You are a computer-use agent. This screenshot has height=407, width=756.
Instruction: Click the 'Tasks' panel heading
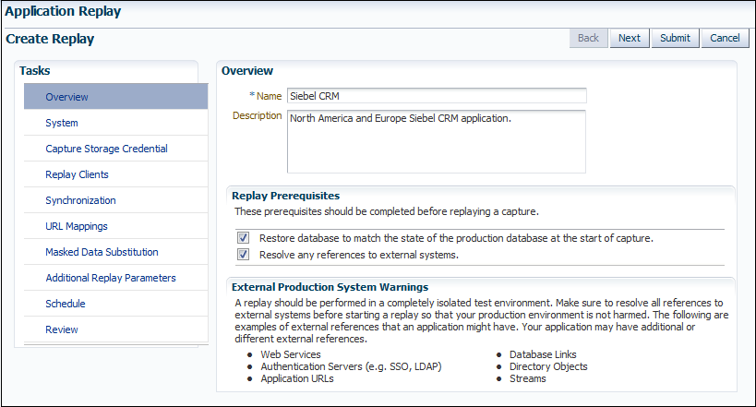click(35, 71)
